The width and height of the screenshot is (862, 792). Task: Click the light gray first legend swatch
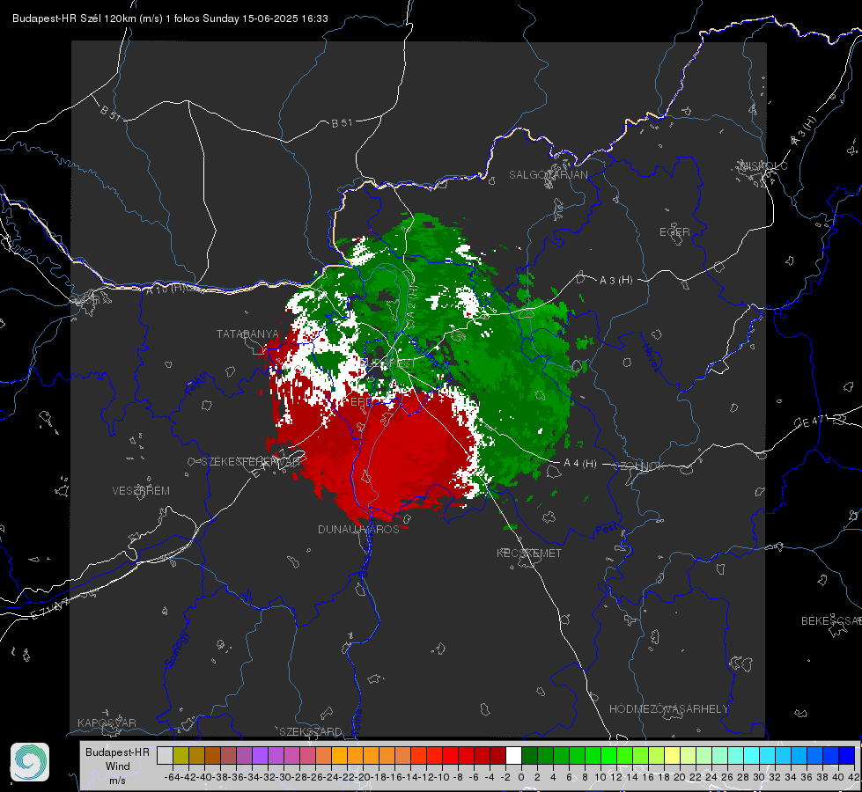(x=165, y=755)
